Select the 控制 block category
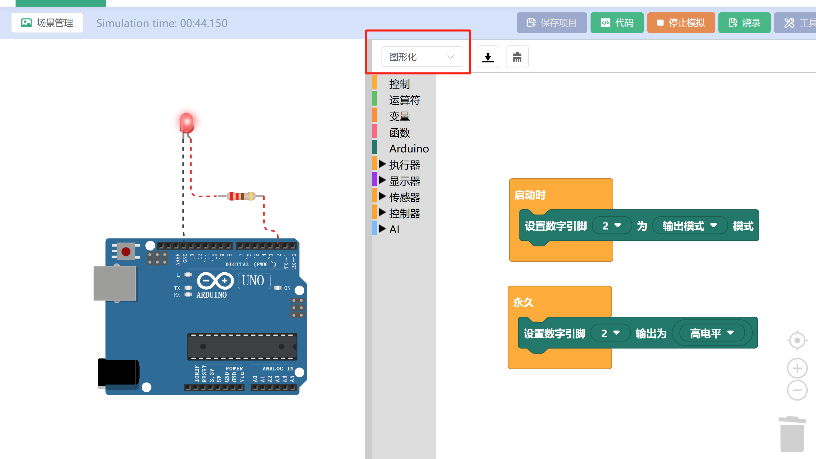The image size is (816, 459). point(399,84)
